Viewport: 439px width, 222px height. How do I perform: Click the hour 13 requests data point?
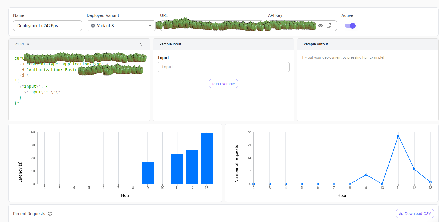[x=430, y=182]
